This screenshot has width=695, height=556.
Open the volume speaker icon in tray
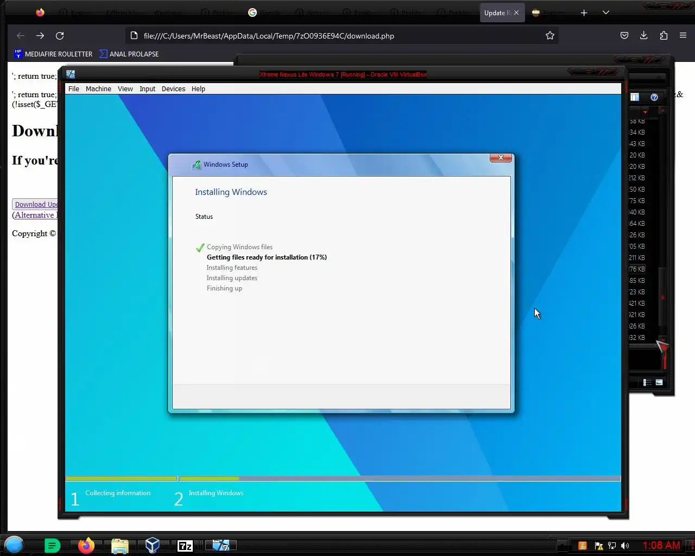(625, 546)
